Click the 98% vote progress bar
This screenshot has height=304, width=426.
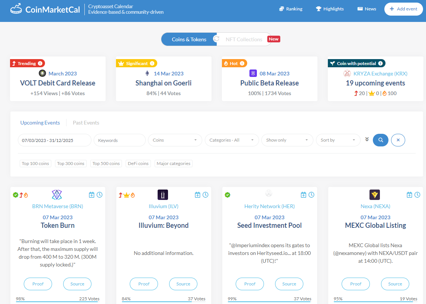[58, 301]
